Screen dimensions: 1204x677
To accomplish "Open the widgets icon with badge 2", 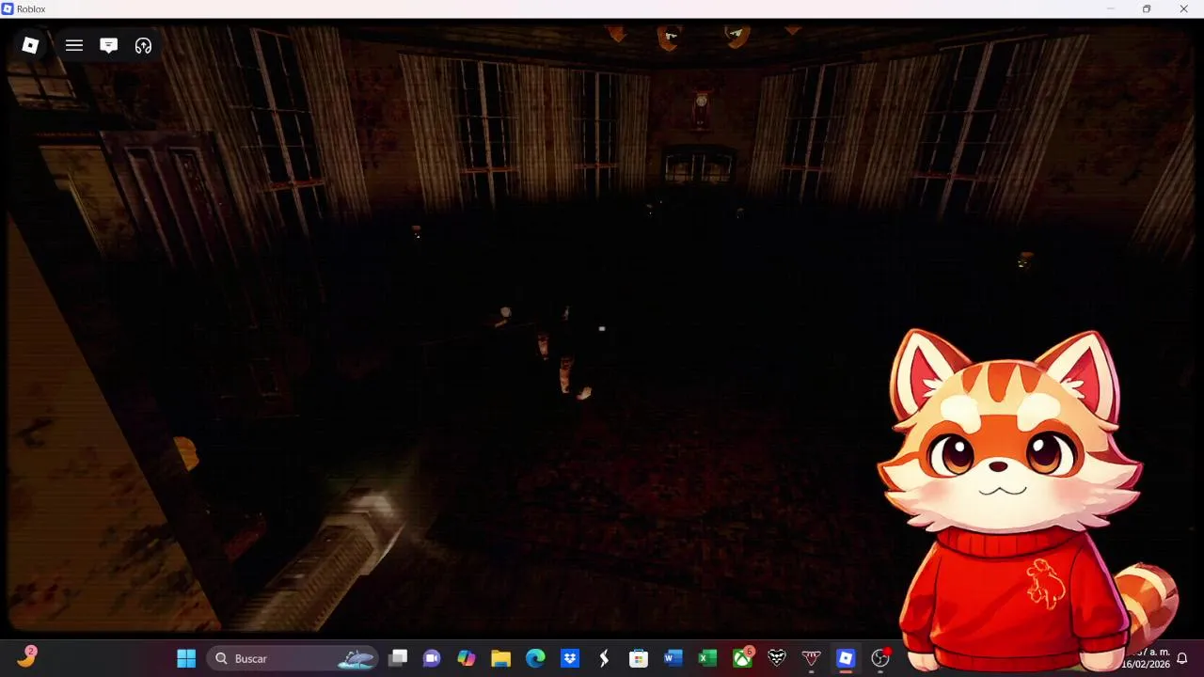I will point(26,657).
